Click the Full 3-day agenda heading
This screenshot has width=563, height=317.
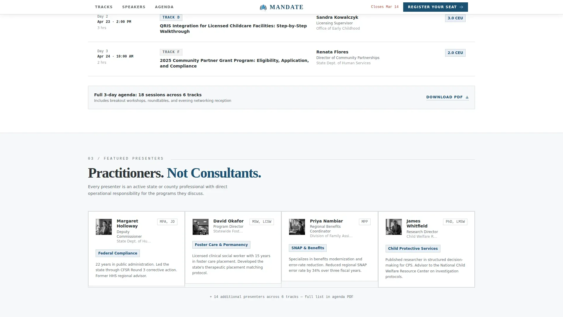click(148, 95)
